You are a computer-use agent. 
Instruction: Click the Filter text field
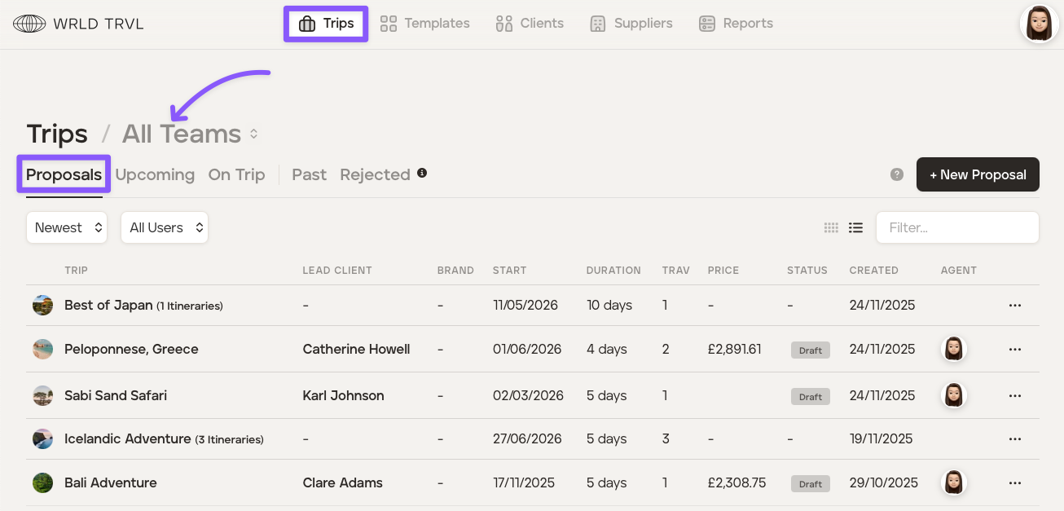[956, 228]
